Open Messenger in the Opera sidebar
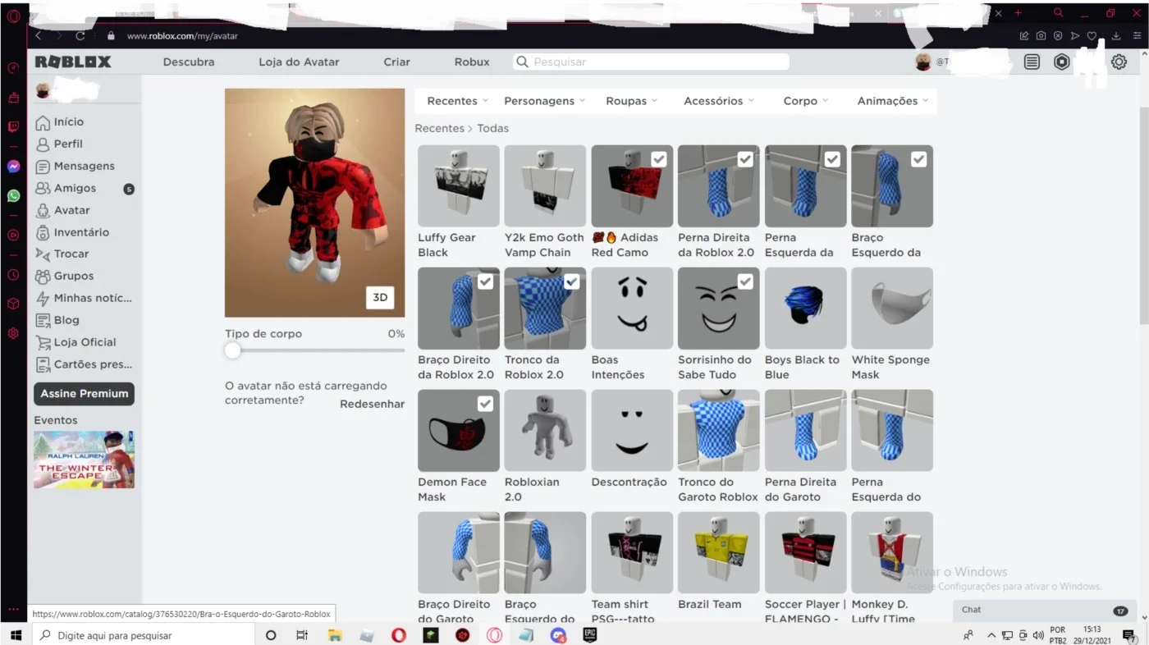This screenshot has width=1149, height=645. [13, 166]
